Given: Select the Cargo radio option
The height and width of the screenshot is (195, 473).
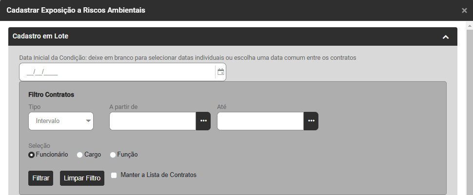Looking at the screenshot, I should point(80,155).
